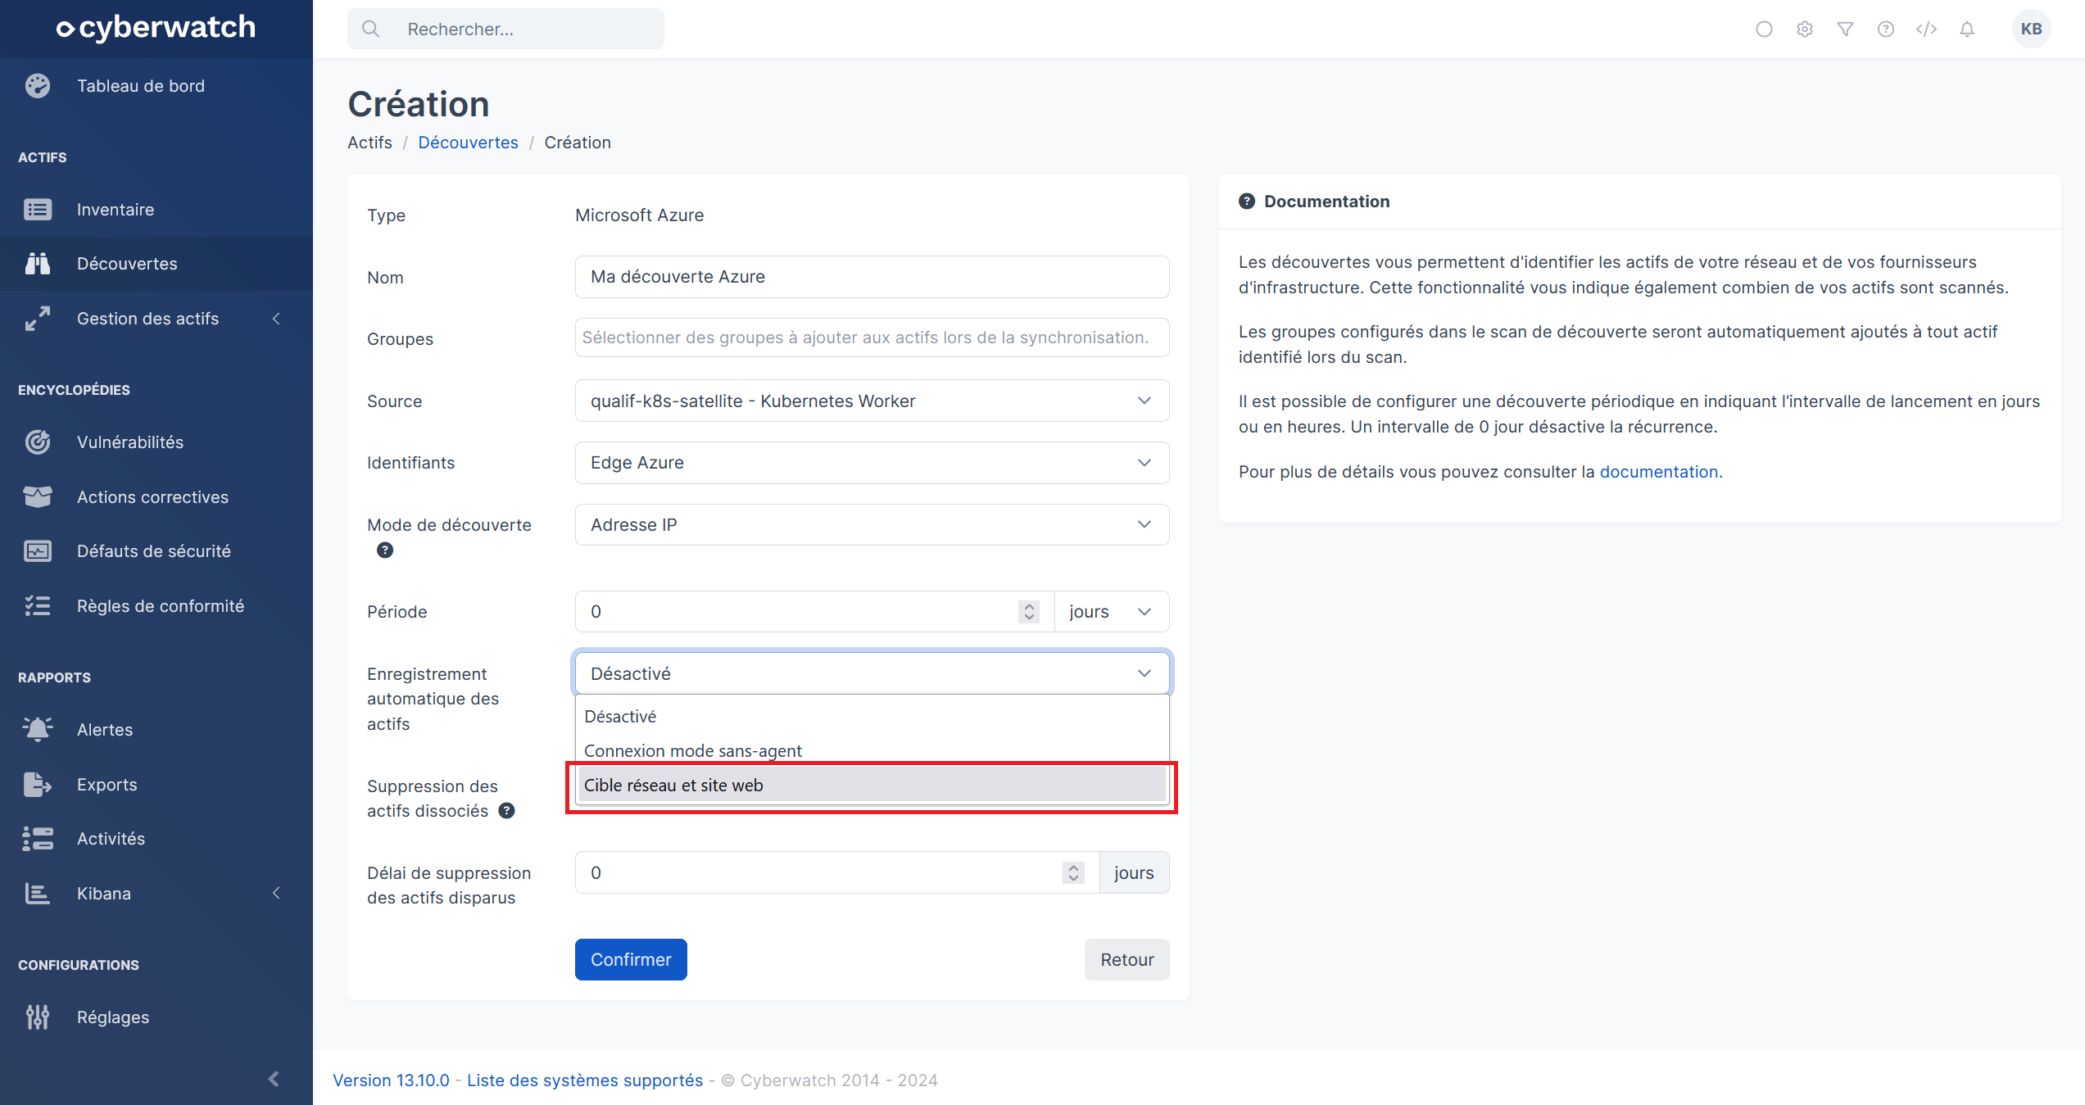The height and width of the screenshot is (1105, 2085).
Task: Click the Nom input field
Action: coord(872,277)
